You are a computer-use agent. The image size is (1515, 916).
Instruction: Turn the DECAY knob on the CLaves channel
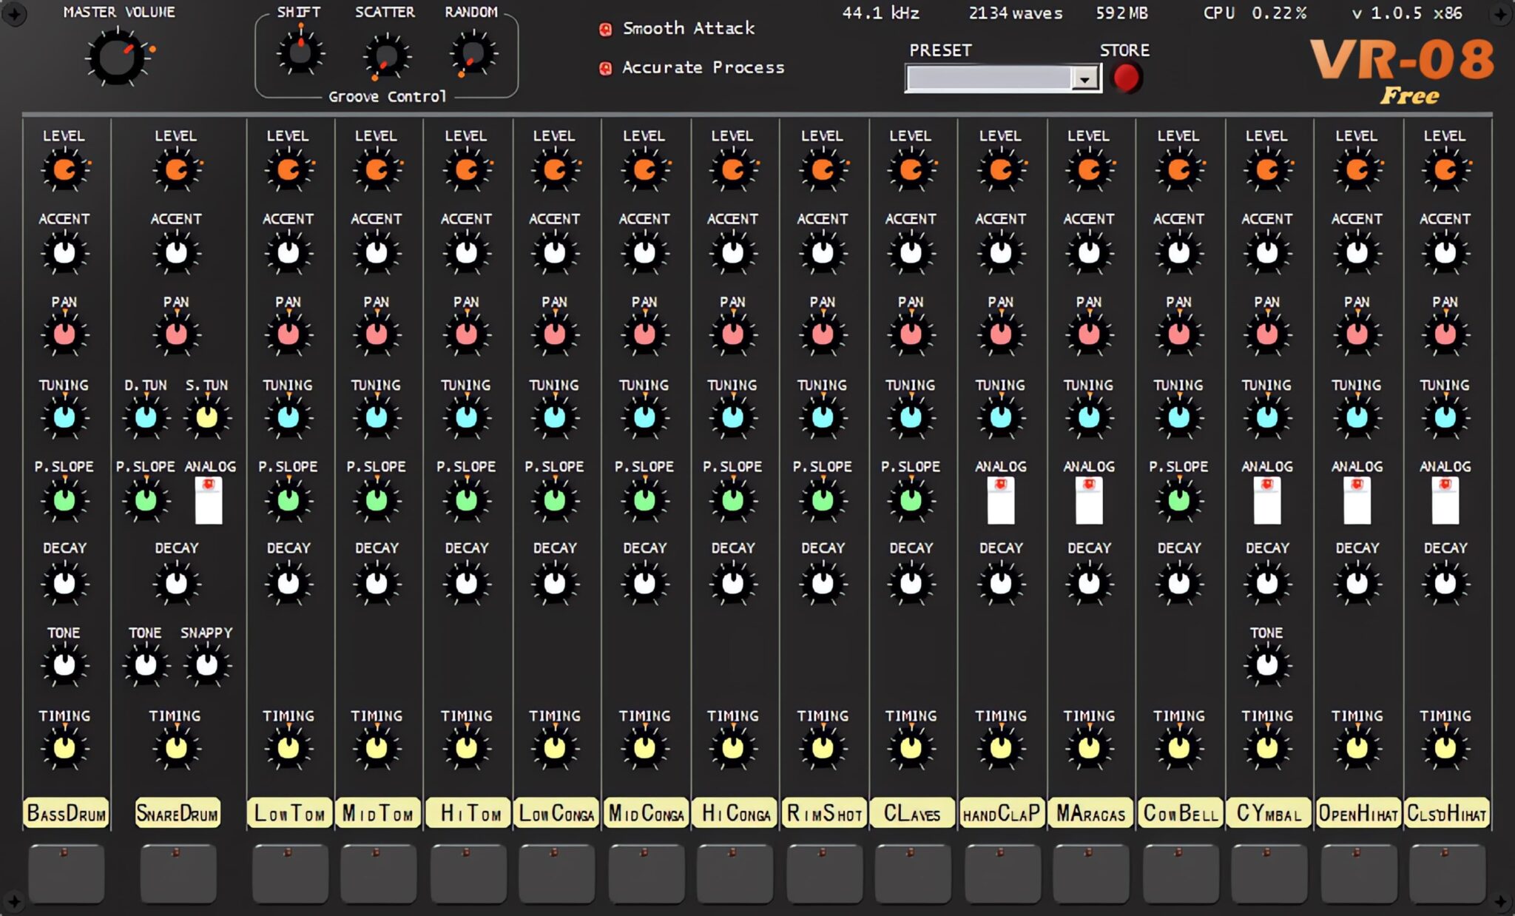click(x=911, y=585)
